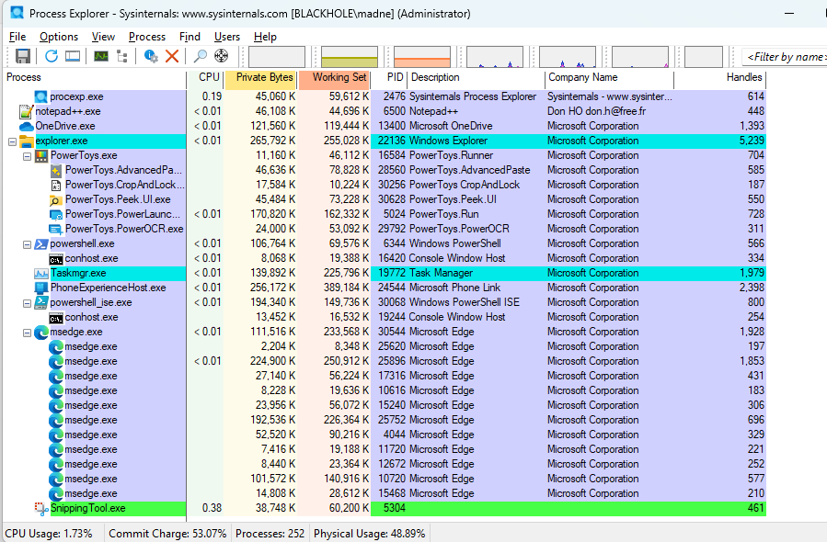Type in the Filter by name box
The image size is (827, 542).
click(x=785, y=57)
